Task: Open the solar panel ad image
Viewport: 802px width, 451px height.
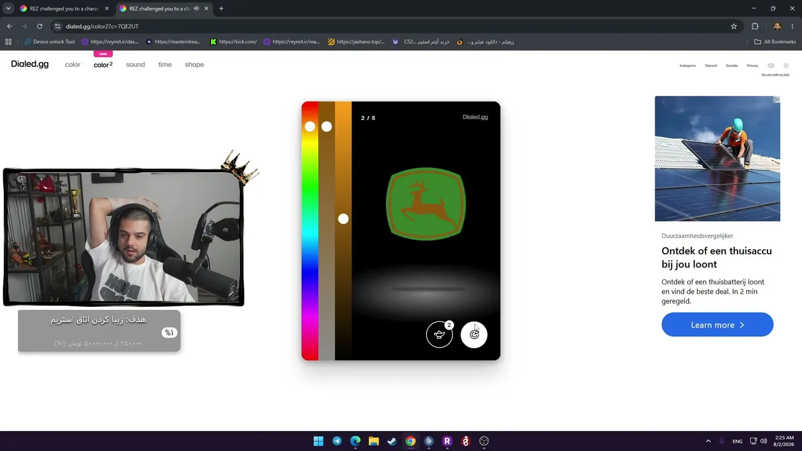Action: coord(717,158)
